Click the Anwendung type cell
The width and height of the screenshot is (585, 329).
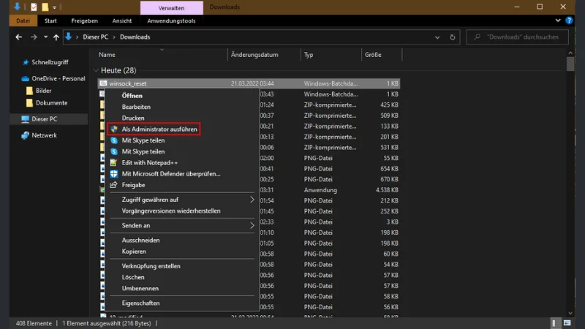(x=320, y=190)
